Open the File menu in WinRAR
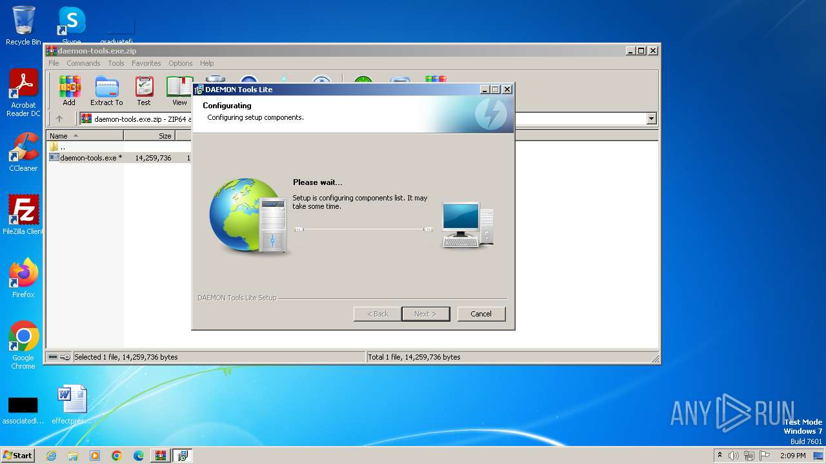Screen dimensions: 826x464 (x=54, y=63)
